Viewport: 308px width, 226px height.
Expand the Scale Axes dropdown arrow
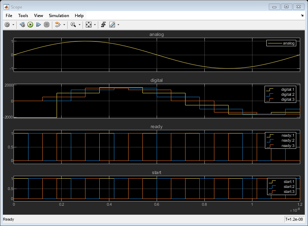tap(95, 25)
